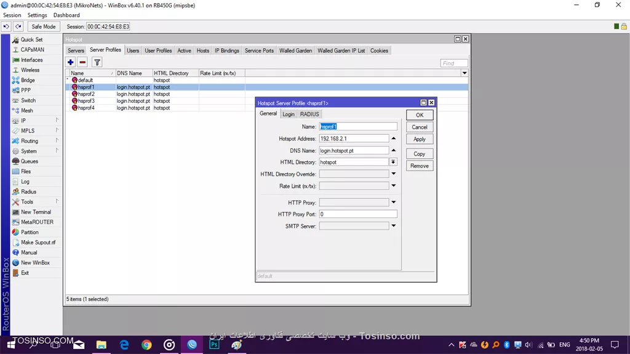Image resolution: width=630 pixels, height=354 pixels.
Task: Click Exit in sidebar
Action: (x=25, y=273)
